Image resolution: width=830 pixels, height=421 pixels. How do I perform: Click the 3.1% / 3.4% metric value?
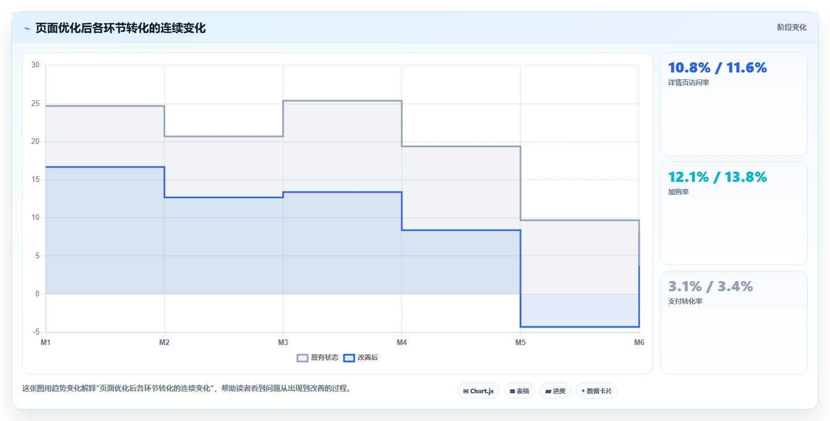pos(711,287)
